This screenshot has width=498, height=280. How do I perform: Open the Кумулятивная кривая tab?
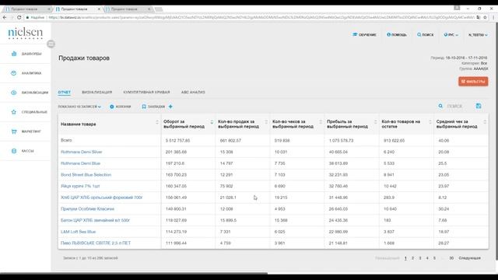146,92
